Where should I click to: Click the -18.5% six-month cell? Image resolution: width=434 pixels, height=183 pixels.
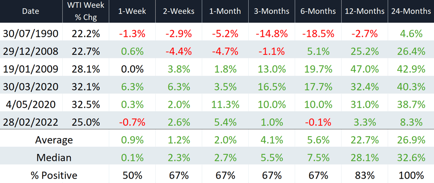tap(318, 34)
